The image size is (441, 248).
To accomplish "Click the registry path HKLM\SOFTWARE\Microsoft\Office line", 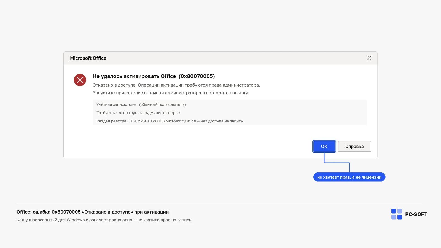I will (170, 121).
